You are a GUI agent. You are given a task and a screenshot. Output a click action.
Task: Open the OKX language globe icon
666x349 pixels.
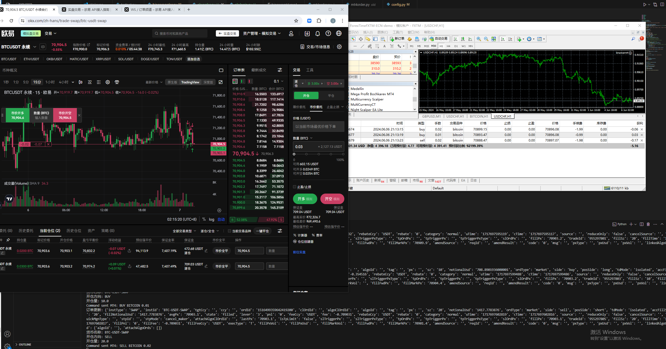tap(339, 33)
